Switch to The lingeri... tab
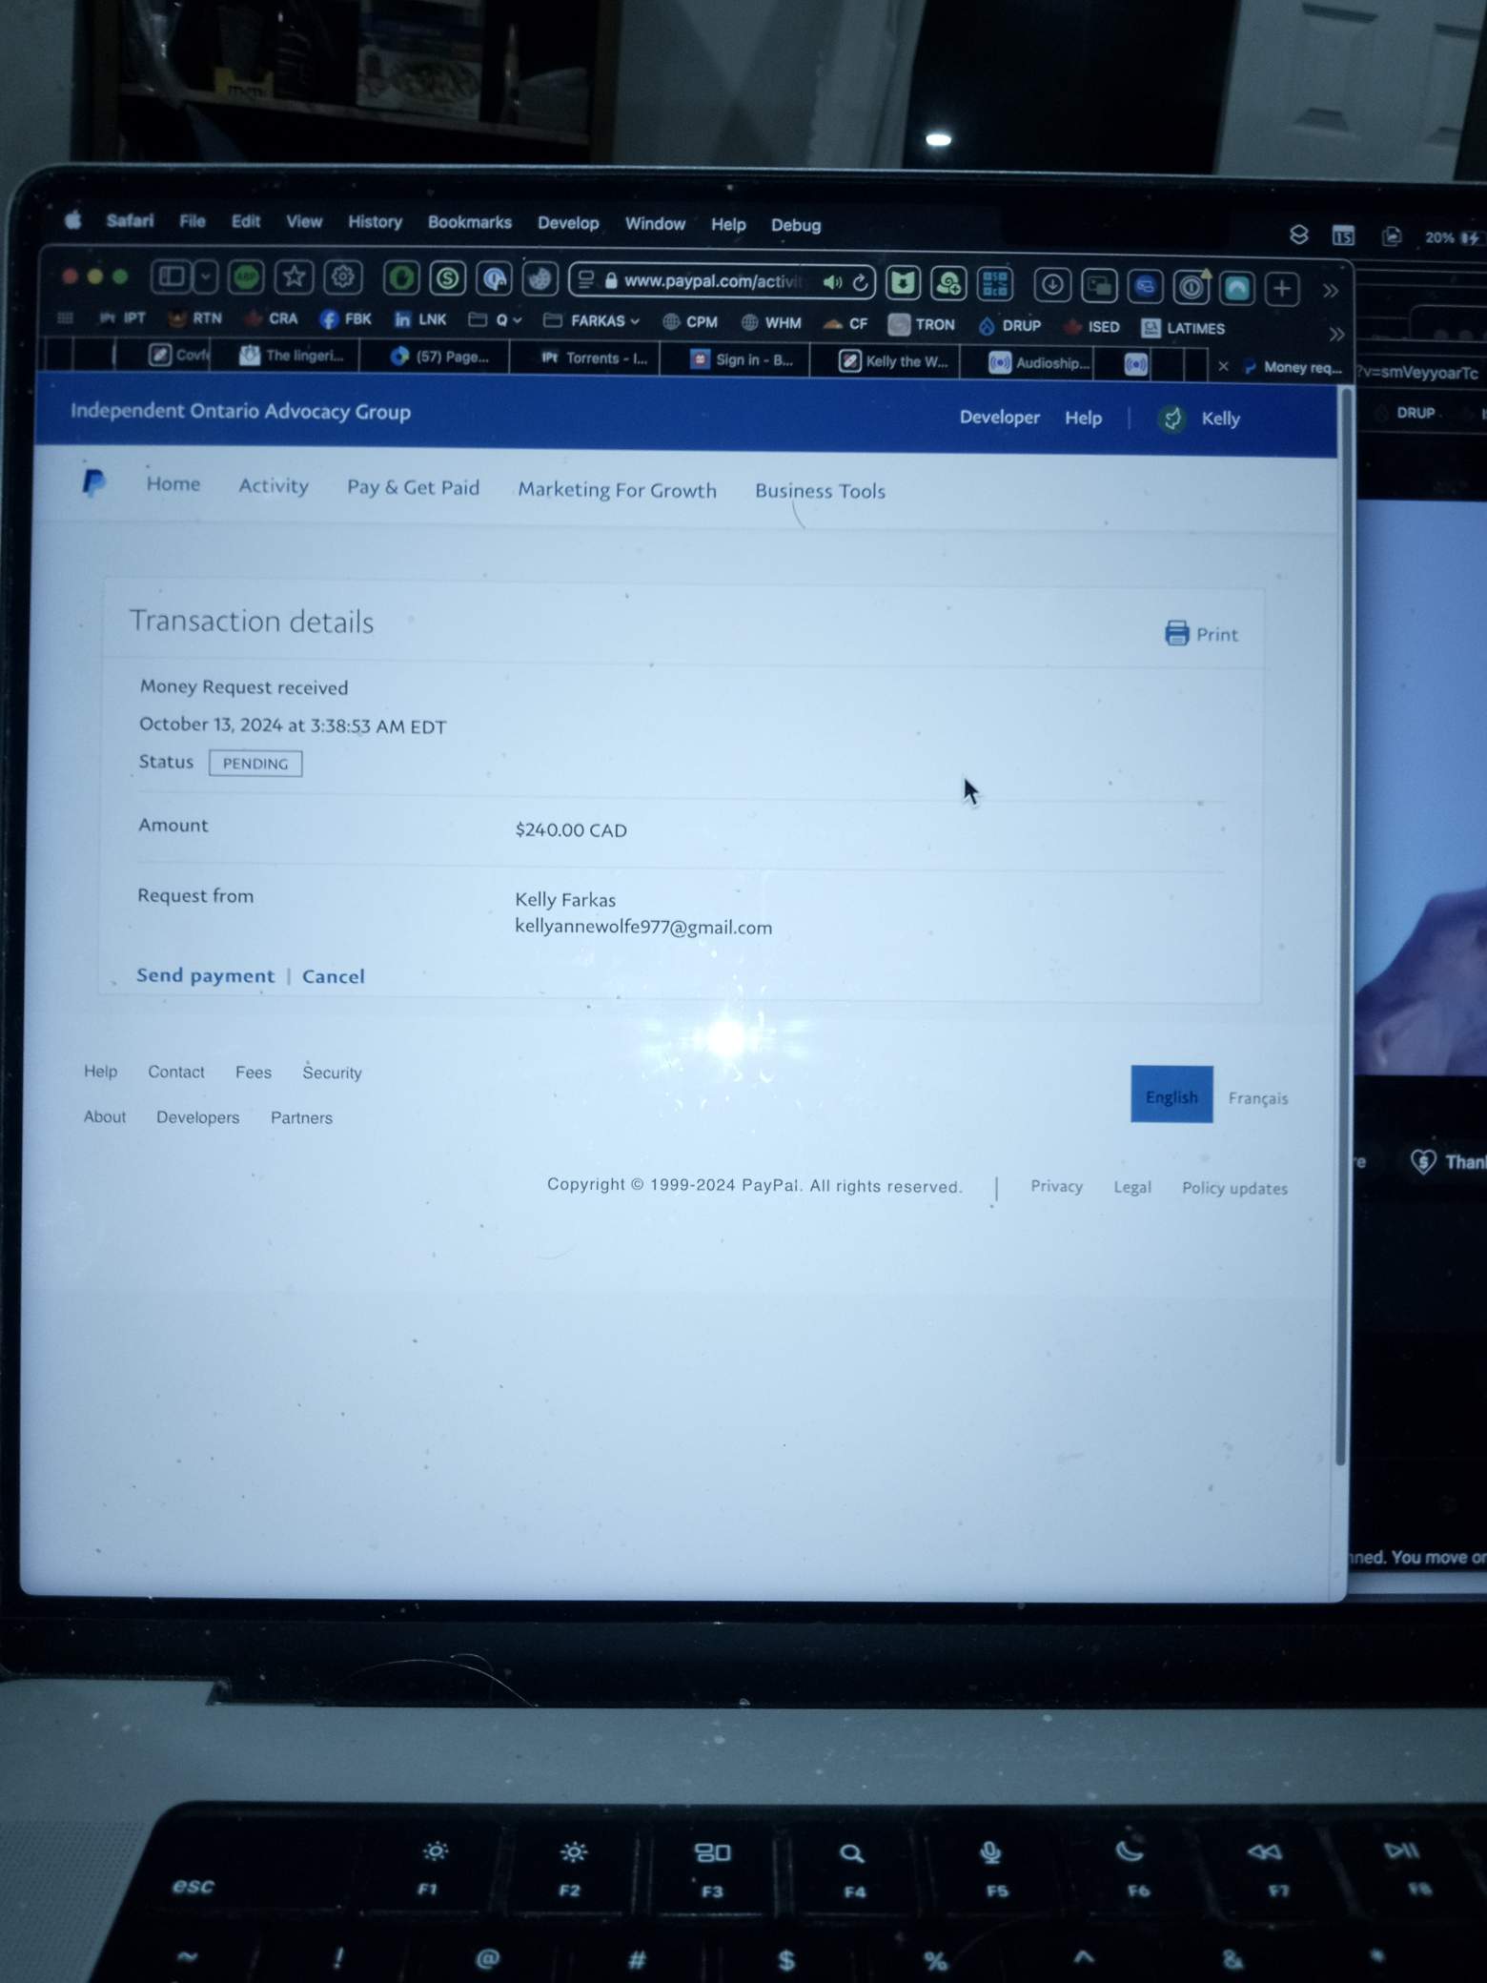 click(293, 356)
